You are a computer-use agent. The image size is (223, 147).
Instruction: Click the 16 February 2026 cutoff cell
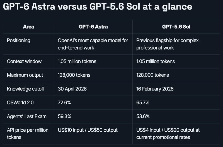155,89
